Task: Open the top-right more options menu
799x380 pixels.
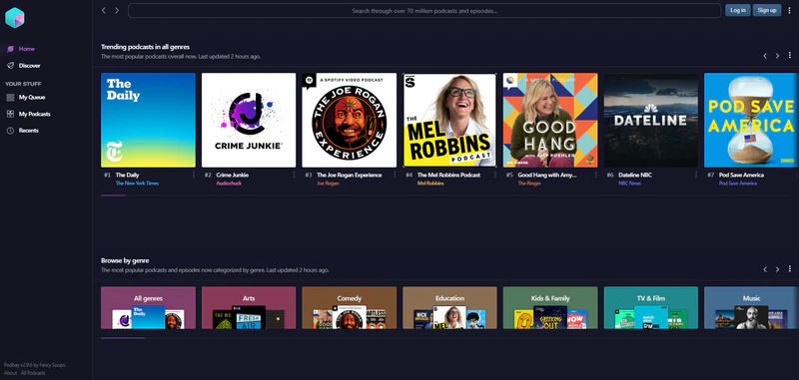Action: (790, 10)
